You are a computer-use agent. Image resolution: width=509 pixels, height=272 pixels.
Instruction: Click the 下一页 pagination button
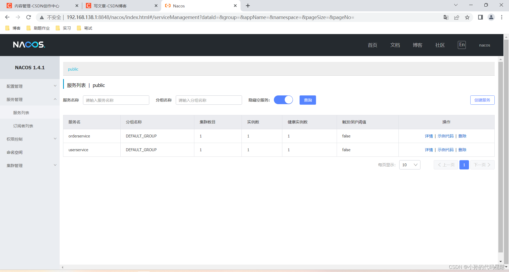pos(482,165)
